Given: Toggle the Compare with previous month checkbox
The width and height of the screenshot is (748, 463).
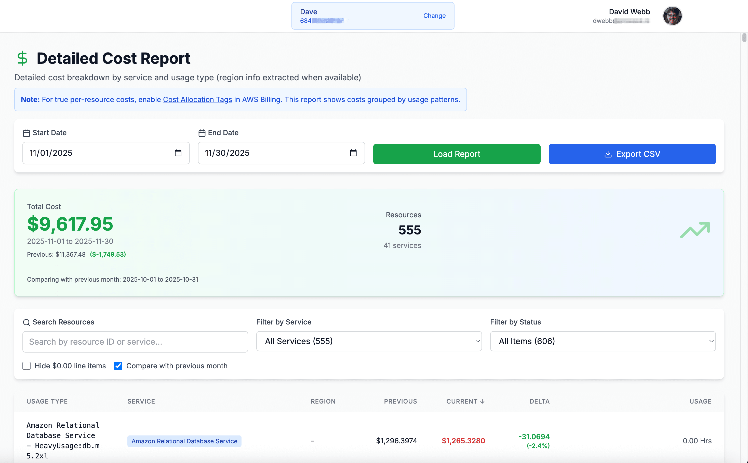Looking at the screenshot, I should click(x=118, y=366).
